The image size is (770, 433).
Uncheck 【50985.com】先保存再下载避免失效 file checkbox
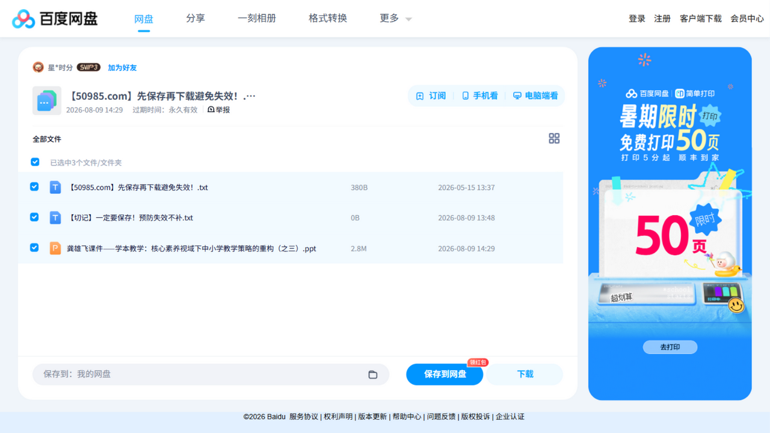coord(34,187)
